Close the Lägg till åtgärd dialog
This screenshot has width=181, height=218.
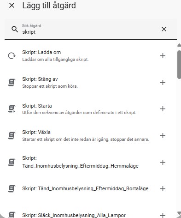tap(12, 6)
